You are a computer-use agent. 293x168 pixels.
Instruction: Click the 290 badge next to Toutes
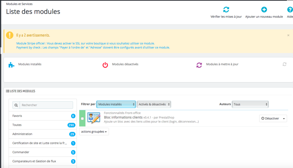click(x=71, y=125)
